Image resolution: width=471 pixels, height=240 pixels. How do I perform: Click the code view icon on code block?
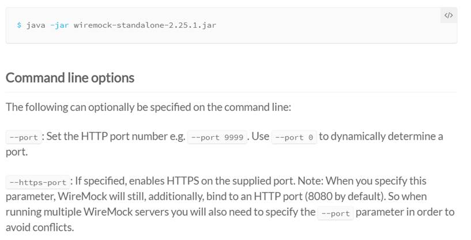tap(448, 16)
